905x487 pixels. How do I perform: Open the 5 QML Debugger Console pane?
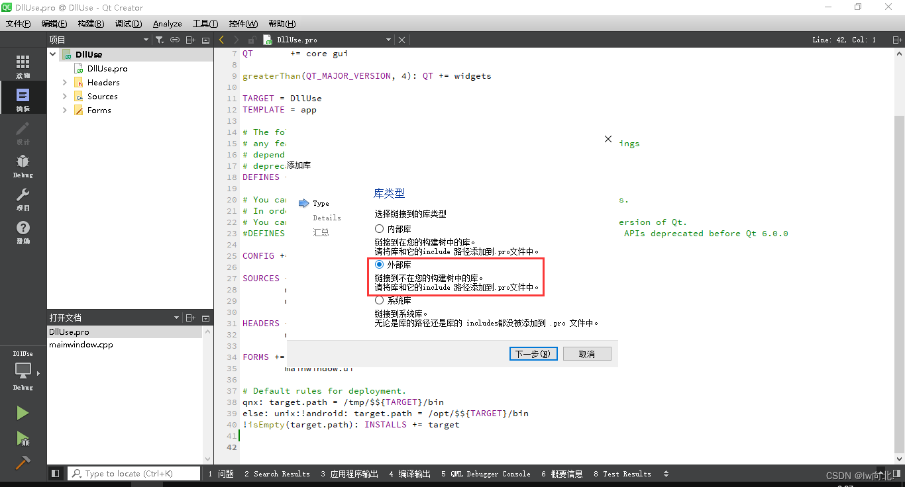[486, 474]
